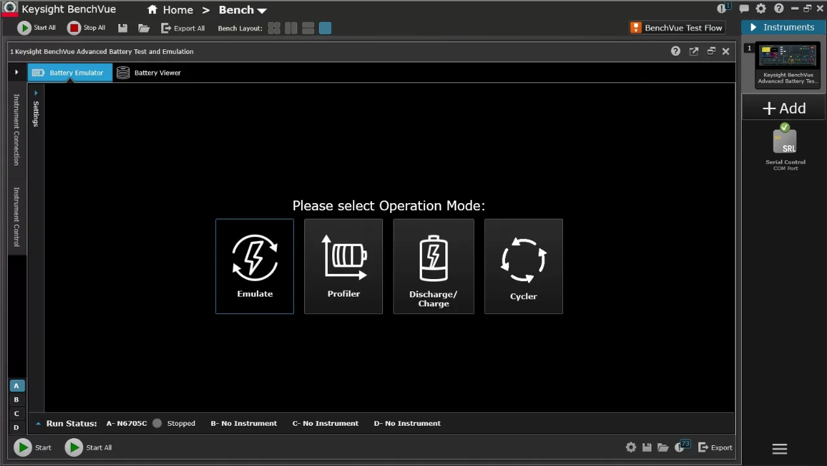Collapse the Run Status bar arrow

coord(38,423)
